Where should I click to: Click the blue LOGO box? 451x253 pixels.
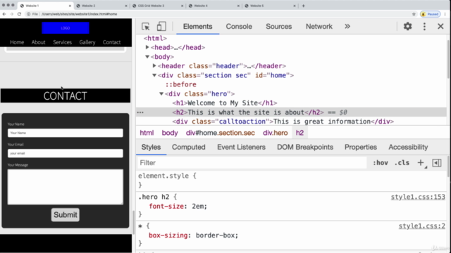pos(66,28)
